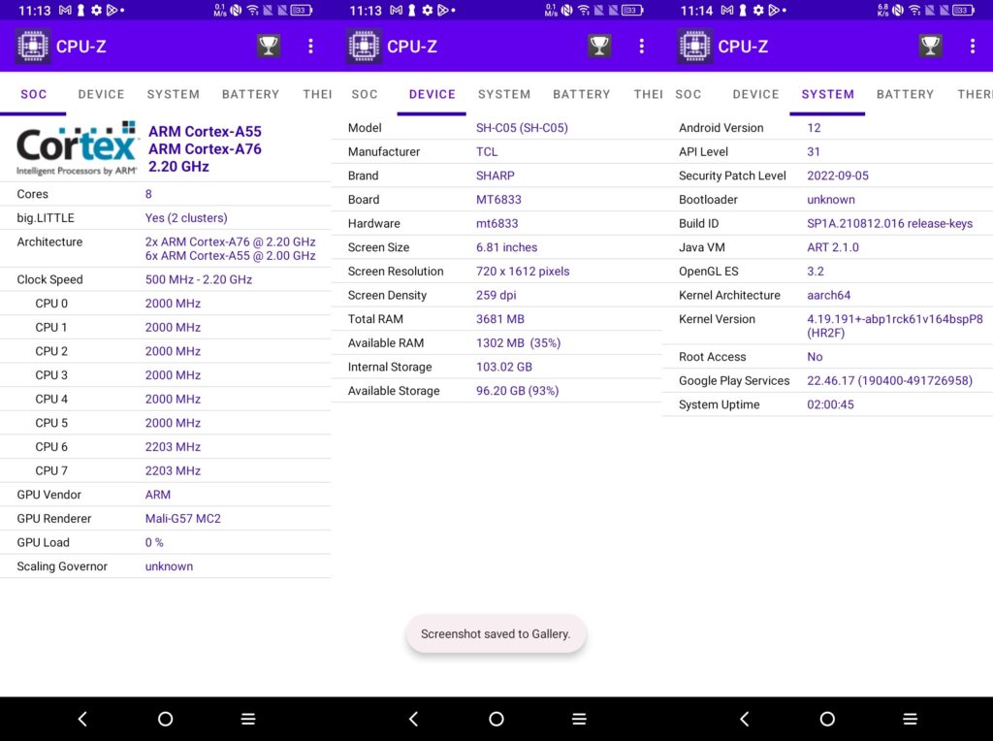Click Available Storage "96.20 GB (93%)"
The height and width of the screenshot is (741, 993).
pos(518,391)
